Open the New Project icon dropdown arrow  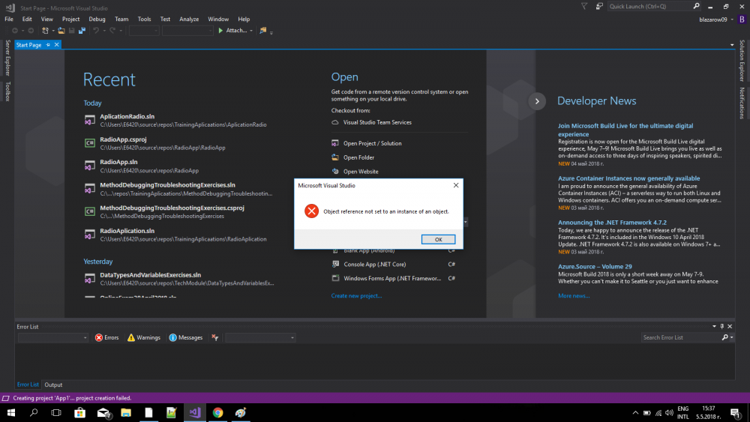52,31
